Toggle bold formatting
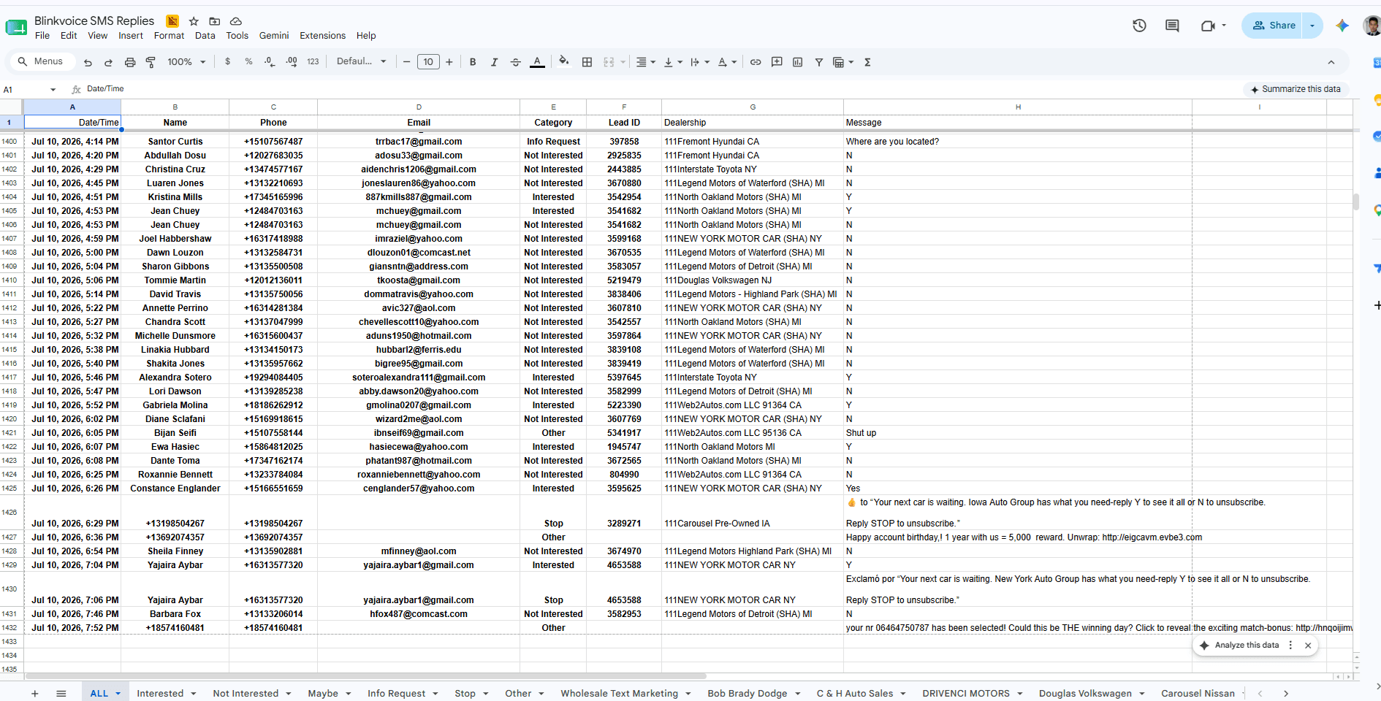 [x=473, y=62]
